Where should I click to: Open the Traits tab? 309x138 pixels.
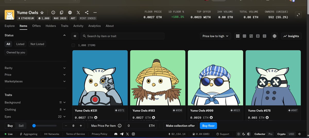pyautogui.click(x=65, y=26)
